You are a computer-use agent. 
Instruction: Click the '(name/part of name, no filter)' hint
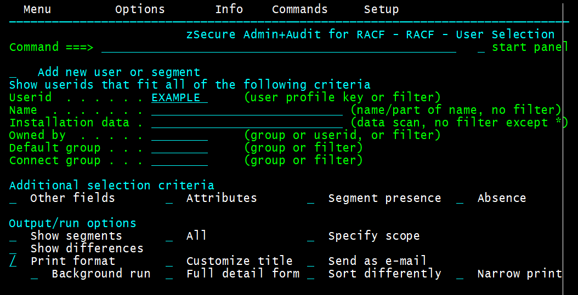456,110
